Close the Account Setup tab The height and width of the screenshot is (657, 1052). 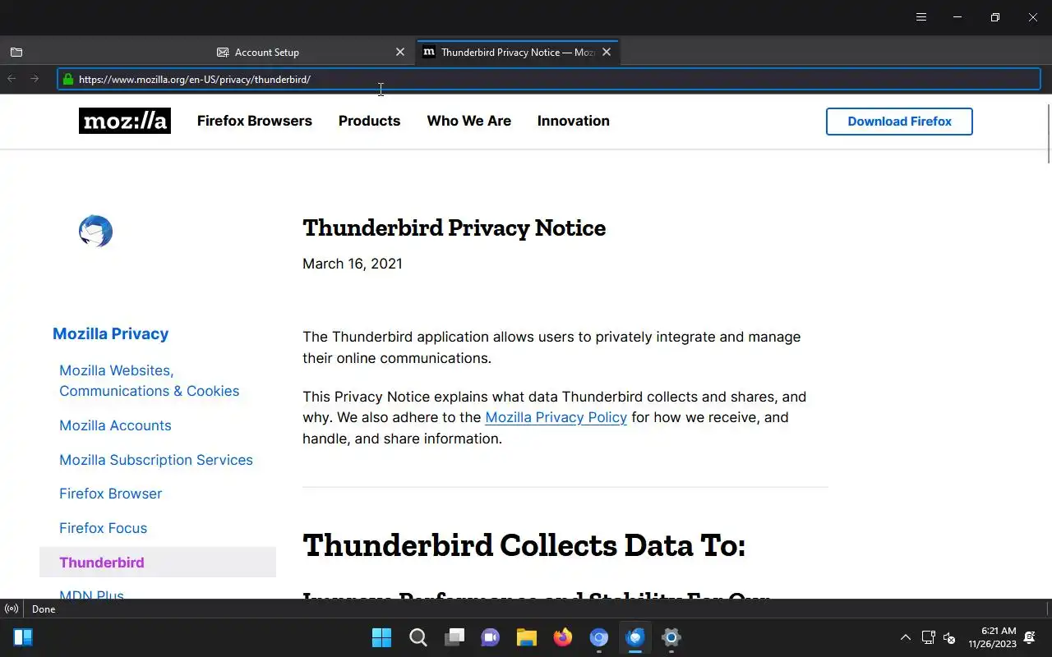(400, 52)
